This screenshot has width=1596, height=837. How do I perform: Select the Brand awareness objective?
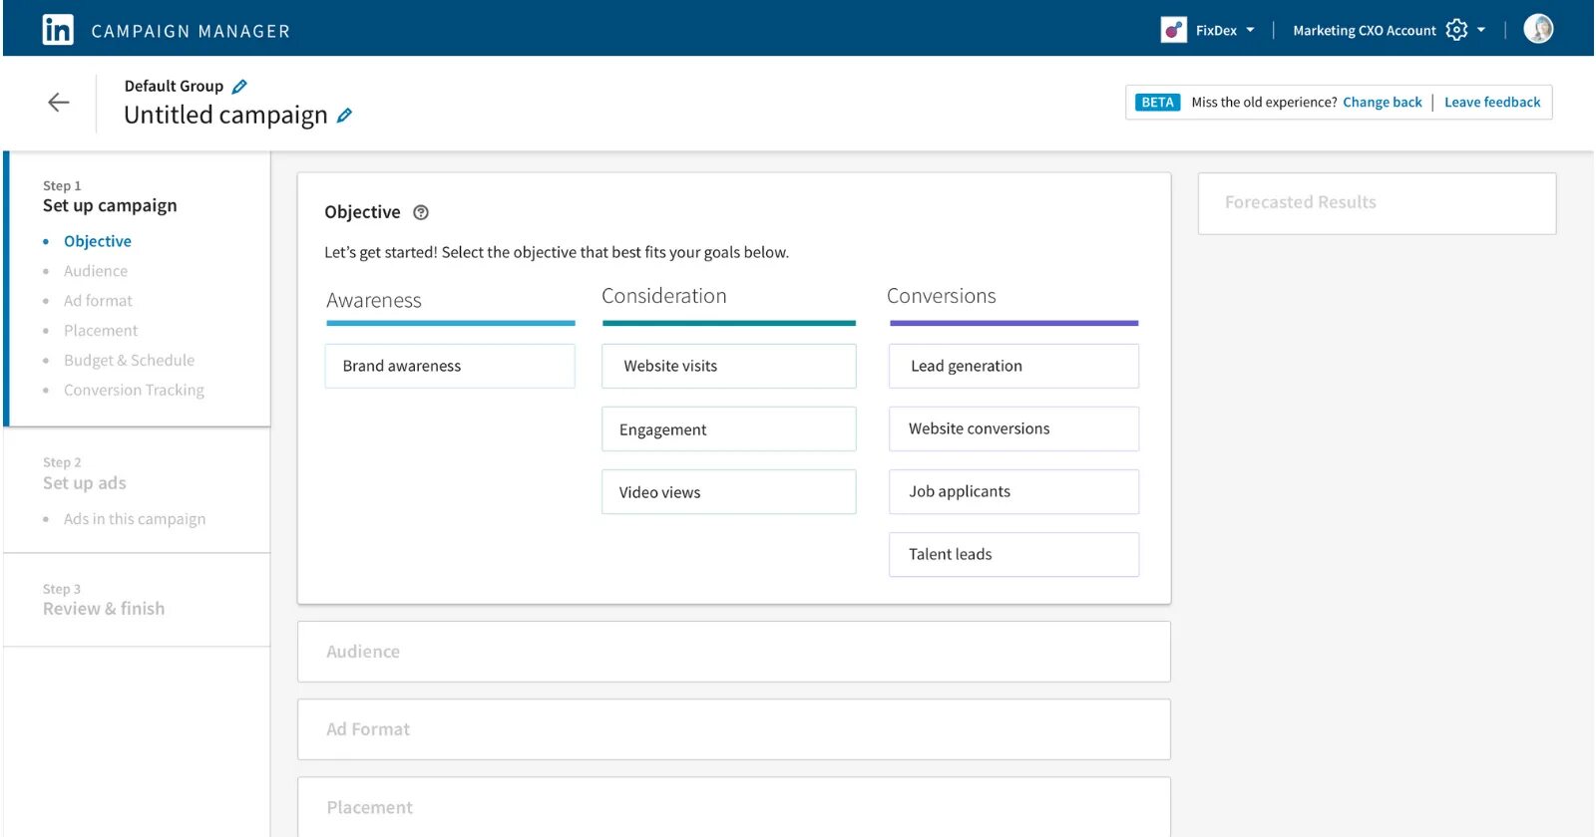click(x=450, y=366)
